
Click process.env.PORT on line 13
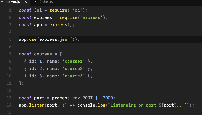[72, 98]
